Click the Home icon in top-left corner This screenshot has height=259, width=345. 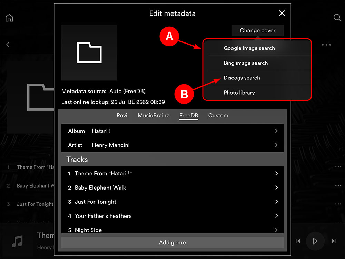pos(9,18)
